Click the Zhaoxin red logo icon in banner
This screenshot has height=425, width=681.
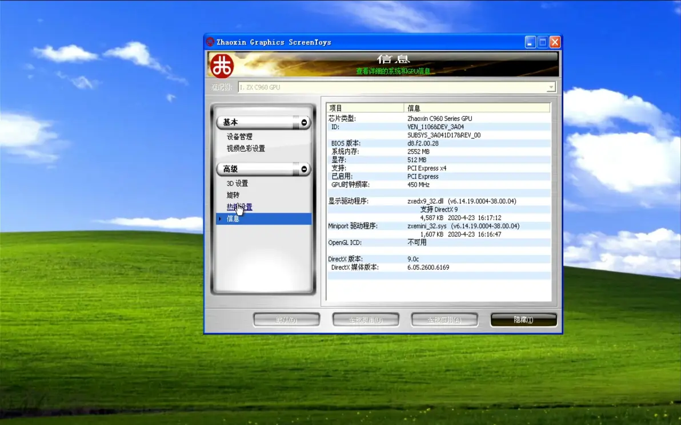(222, 66)
